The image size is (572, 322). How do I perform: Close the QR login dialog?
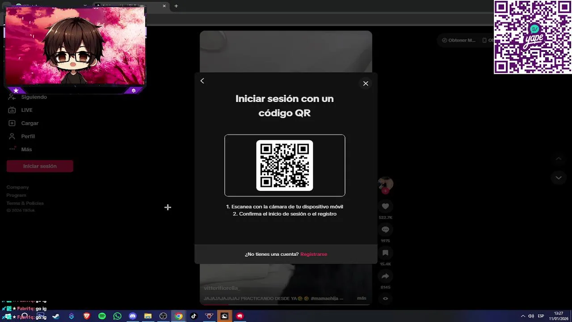[366, 84]
